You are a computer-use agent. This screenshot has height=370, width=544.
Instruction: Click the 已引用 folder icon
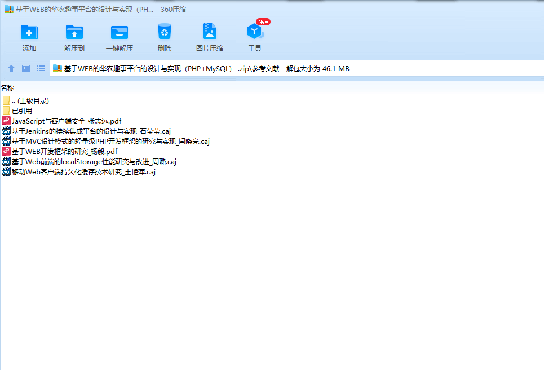[6, 111]
